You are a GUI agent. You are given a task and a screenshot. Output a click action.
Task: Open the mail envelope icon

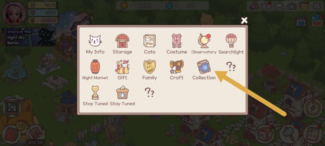pos(279,6)
